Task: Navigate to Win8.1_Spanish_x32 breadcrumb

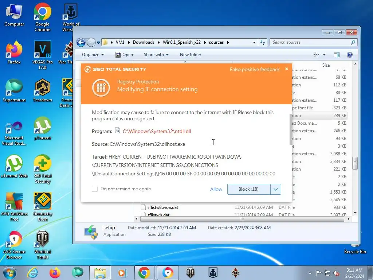Action: [x=182, y=42]
